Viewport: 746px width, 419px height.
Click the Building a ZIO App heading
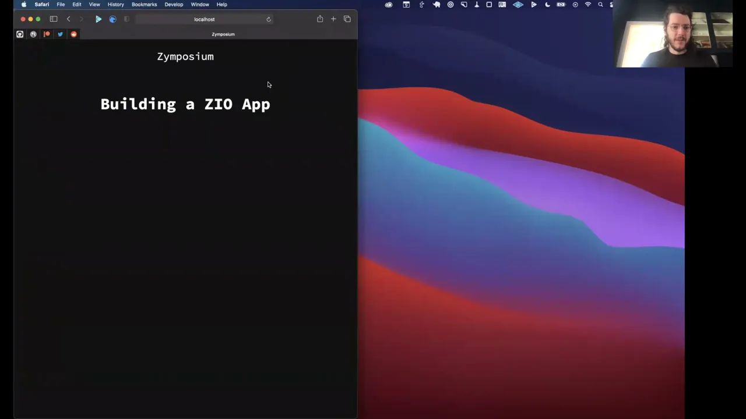pos(185,104)
